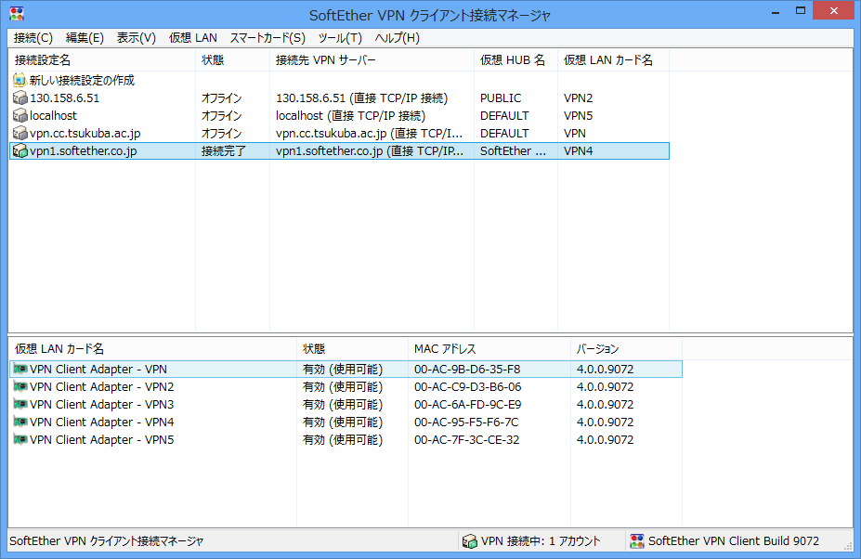Sort connections by 仮想 LAN カード名 header

pyautogui.click(x=613, y=59)
